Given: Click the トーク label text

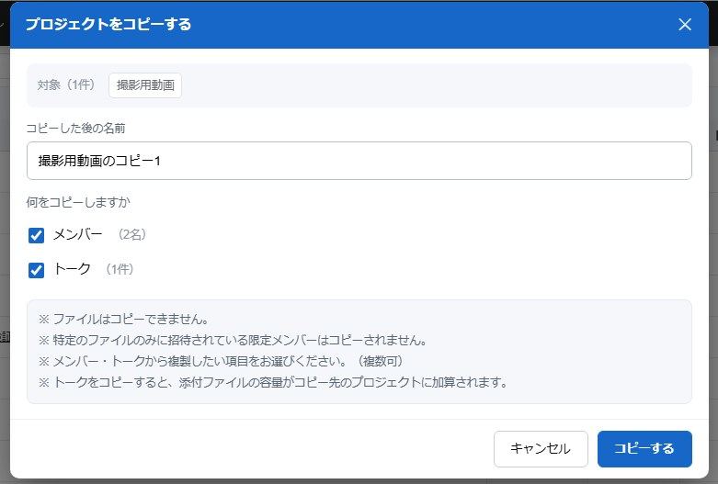Looking at the screenshot, I should [73, 268].
